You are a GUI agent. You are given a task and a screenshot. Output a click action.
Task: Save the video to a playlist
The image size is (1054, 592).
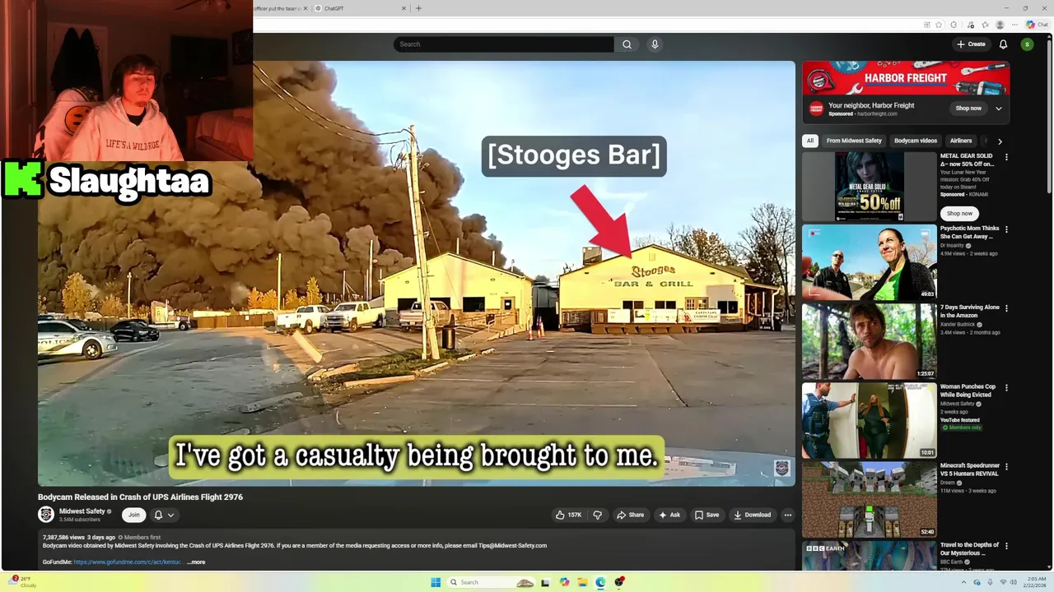click(x=707, y=515)
